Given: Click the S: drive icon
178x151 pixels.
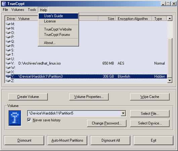Looking at the screenshot, I should pos(8,50).
